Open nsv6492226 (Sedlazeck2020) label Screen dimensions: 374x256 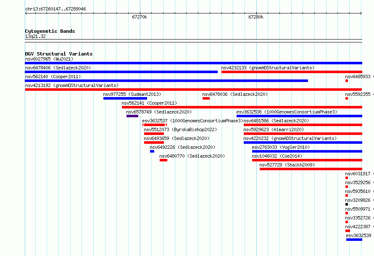pyautogui.click(x=182, y=147)
